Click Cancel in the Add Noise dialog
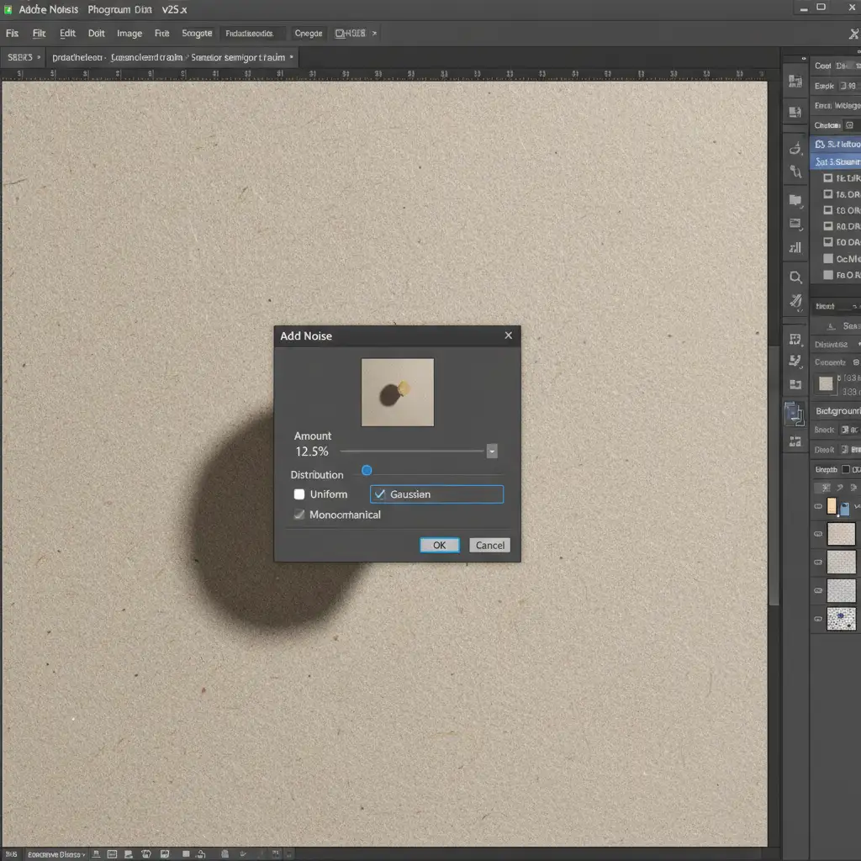The width and height of the screenshot is (861, 861). pos(489,545)
